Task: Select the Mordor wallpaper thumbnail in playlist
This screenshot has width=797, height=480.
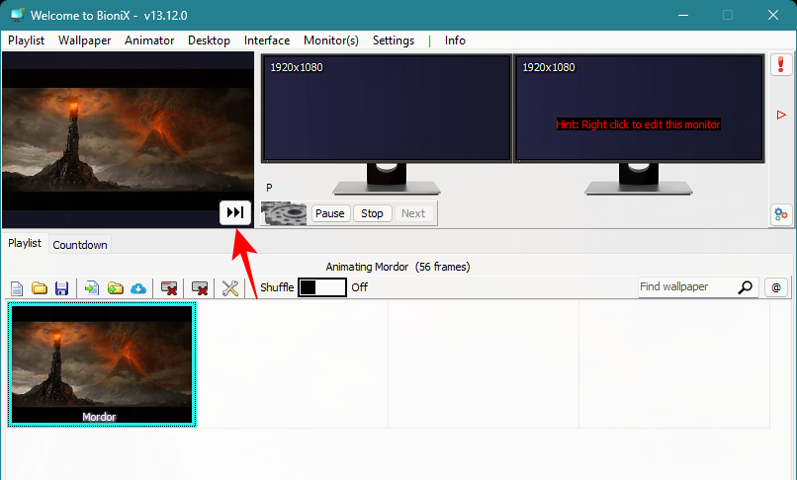Action: click(102, 364)
